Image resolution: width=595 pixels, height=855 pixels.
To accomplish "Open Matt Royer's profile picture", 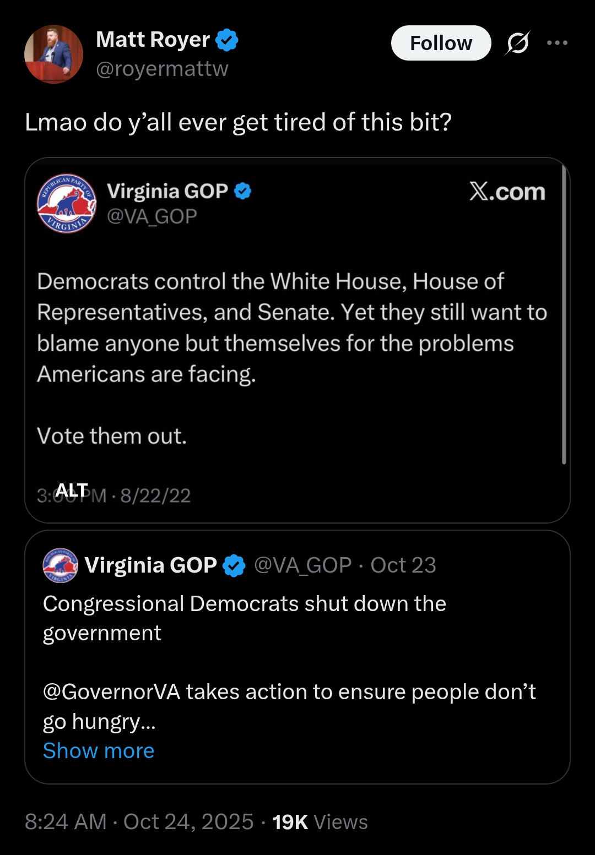I will pos(53,54).
